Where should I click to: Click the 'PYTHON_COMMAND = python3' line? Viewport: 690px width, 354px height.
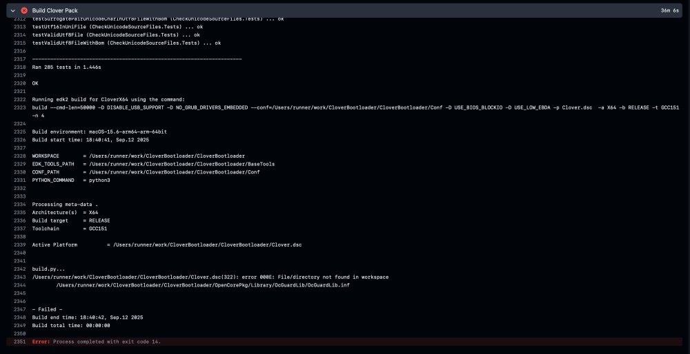pos(71,180)
